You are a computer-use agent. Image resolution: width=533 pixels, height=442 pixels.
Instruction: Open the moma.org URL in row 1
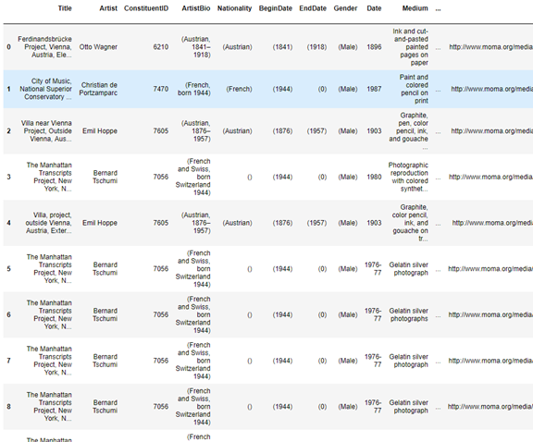492,89
